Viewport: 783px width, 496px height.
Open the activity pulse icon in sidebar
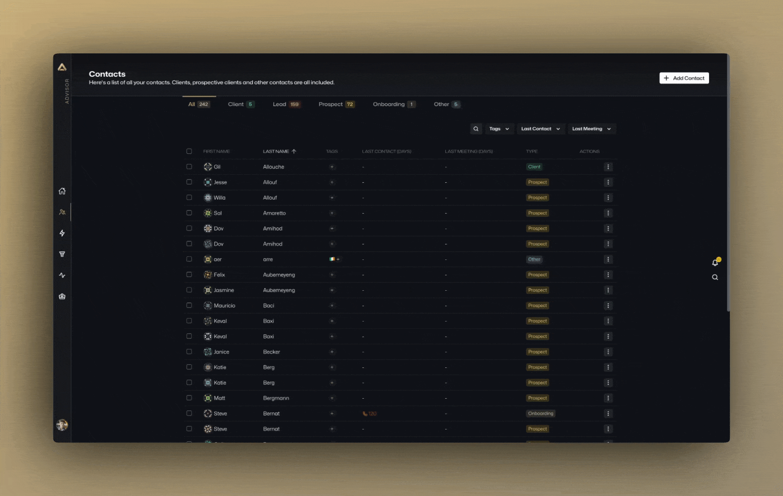62,276
